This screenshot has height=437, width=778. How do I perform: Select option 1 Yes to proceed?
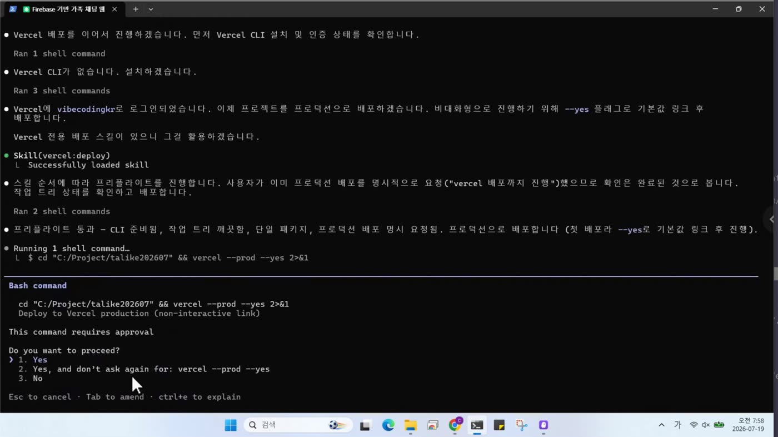pyautogui.click(x=33, y=360)
